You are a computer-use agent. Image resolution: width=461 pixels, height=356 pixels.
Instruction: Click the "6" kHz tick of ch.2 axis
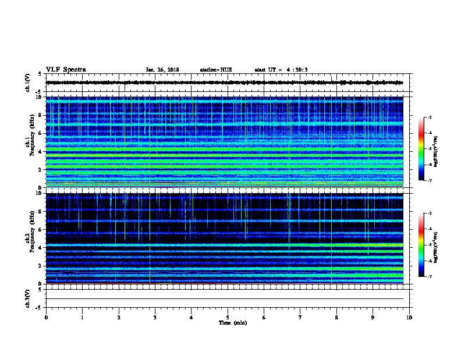click(x=40, y=229)
